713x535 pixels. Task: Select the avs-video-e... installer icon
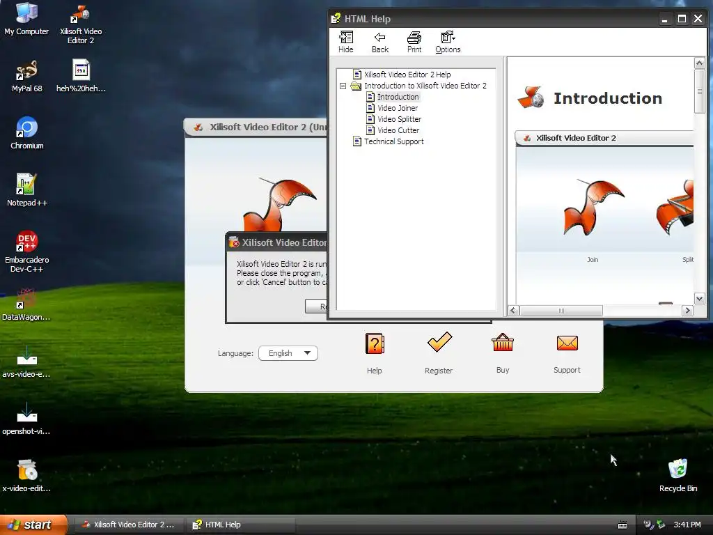26,362
